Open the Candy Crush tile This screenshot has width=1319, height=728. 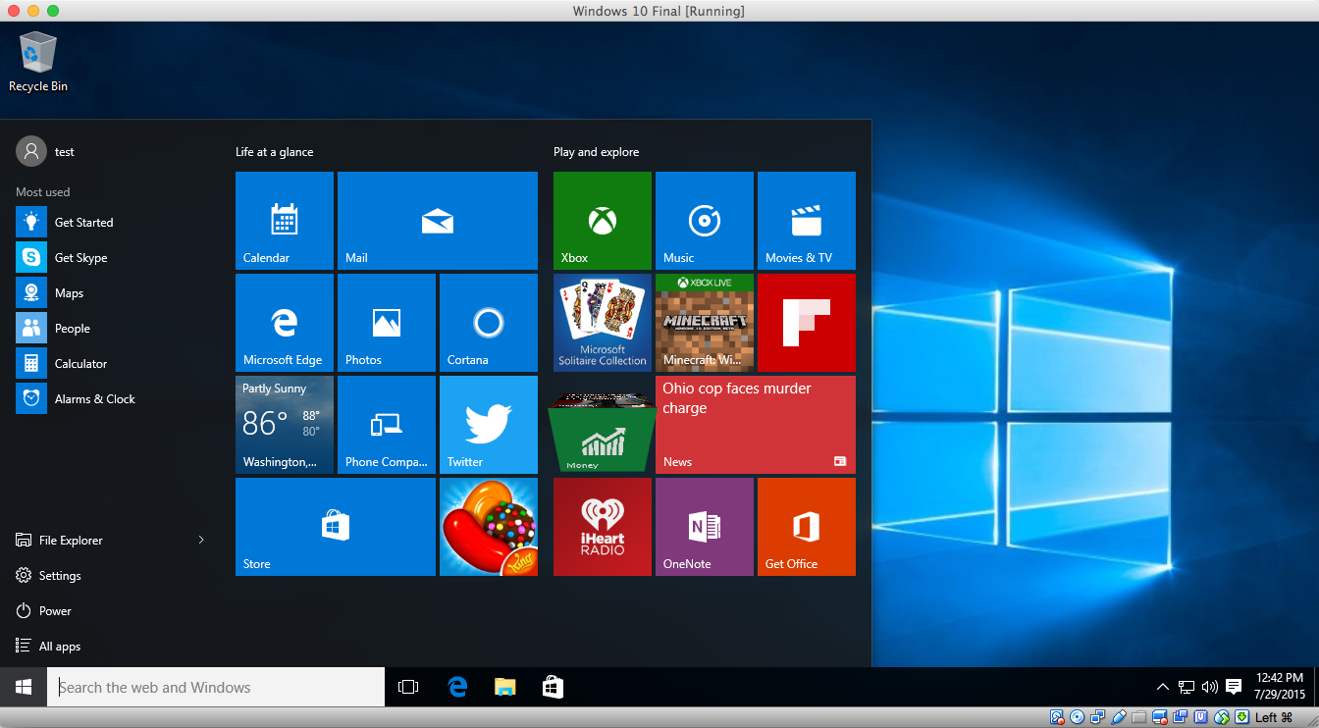point(488,527)
